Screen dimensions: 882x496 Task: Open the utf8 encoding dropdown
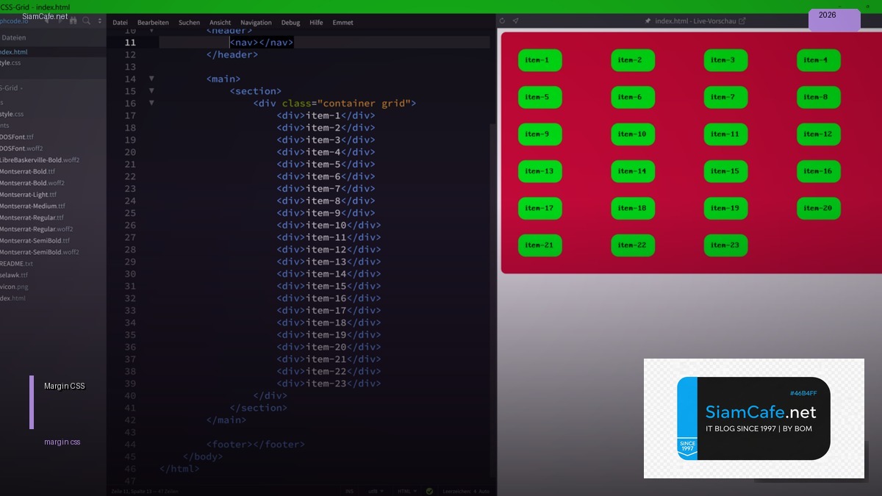coord(373,491)
